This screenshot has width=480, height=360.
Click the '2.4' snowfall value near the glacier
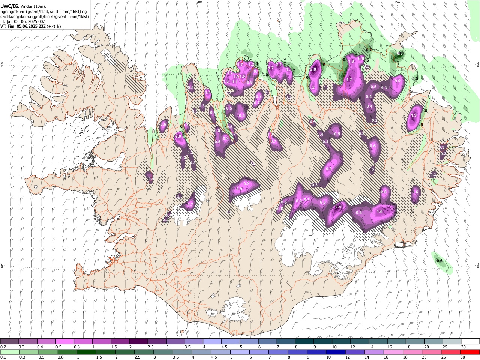(x=338, y=207)
